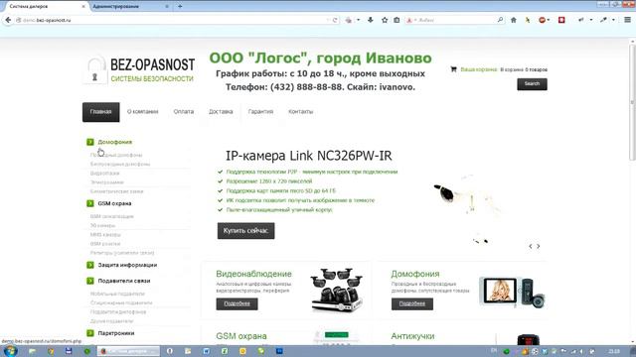Open the downloads arrow icon in toolbar
The width and height of the screenshot is (636, 357).
tap(371, 20)
